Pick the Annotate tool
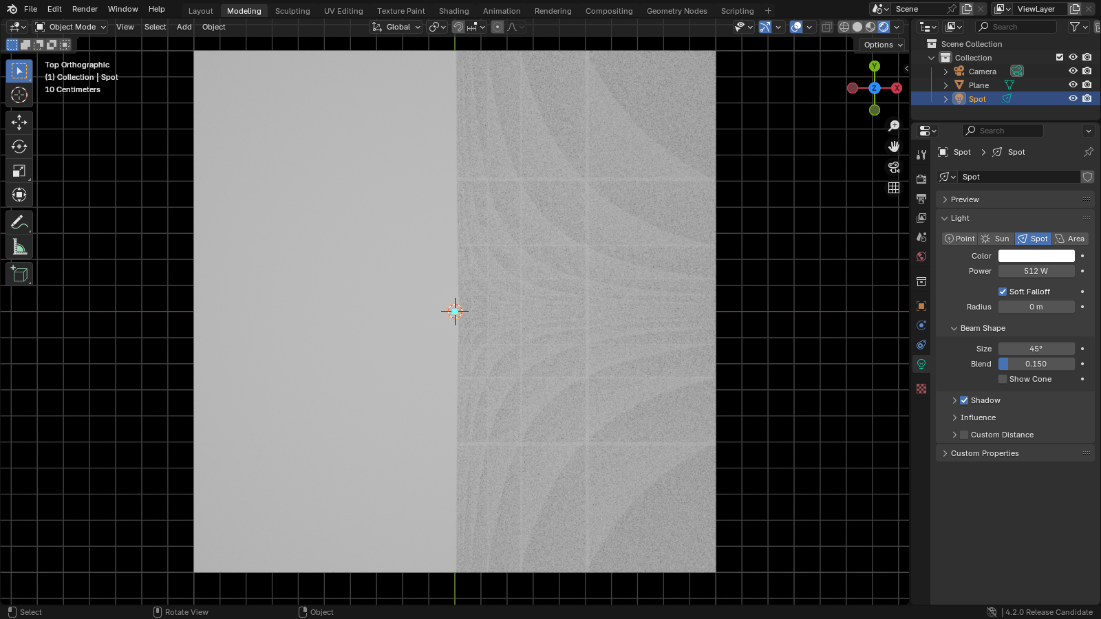The height and width of the screenshot is (619, 1101). (x=19, y=221)
